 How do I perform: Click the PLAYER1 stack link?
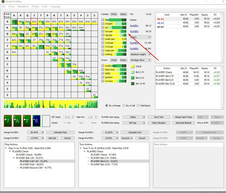(134, 25)
